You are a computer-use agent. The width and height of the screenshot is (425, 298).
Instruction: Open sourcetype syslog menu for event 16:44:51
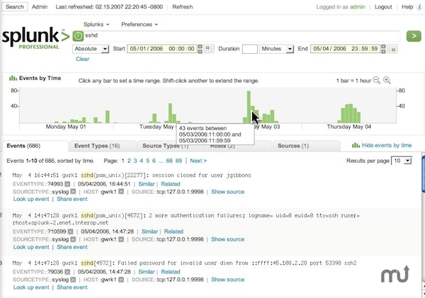point(73,192)
